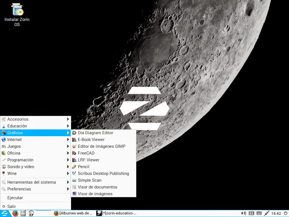The width and height of the screenshot is (289, 217).
Task: Switch the ES keyboard layout
Action: point(251,213)
